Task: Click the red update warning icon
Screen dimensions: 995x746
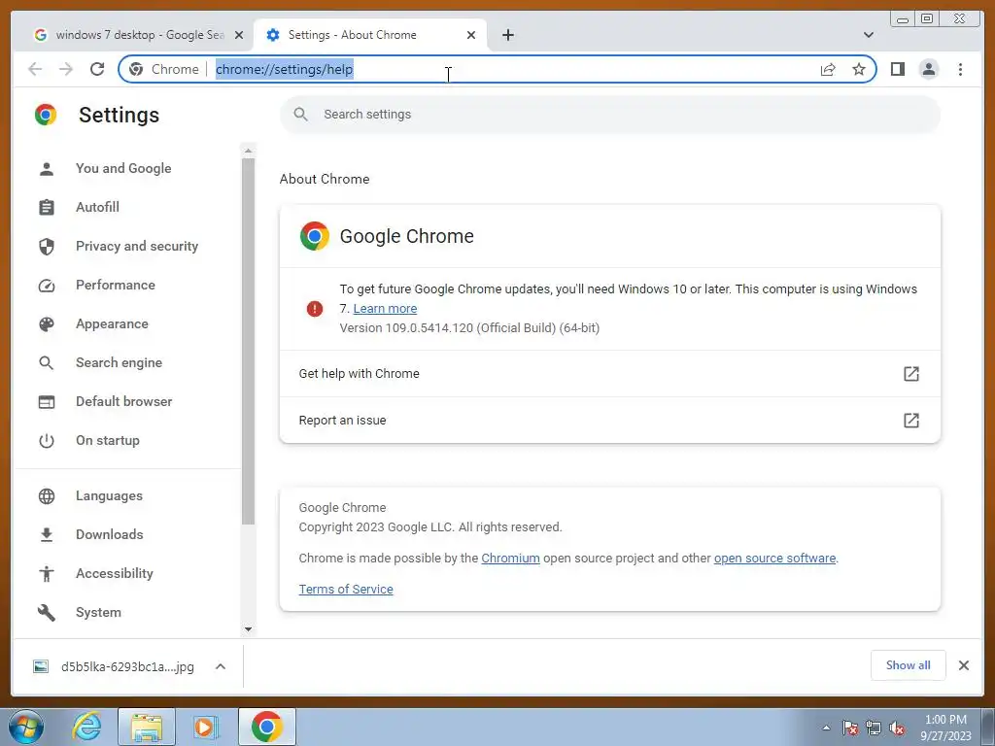Action: coord(315,309)
